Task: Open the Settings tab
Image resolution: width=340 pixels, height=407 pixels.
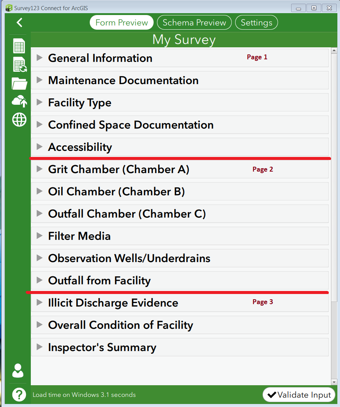Action: tap(256, 23)
